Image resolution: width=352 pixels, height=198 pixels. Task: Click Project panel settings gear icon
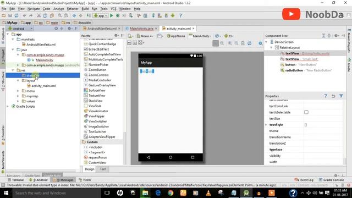click(x=69, y=29)
